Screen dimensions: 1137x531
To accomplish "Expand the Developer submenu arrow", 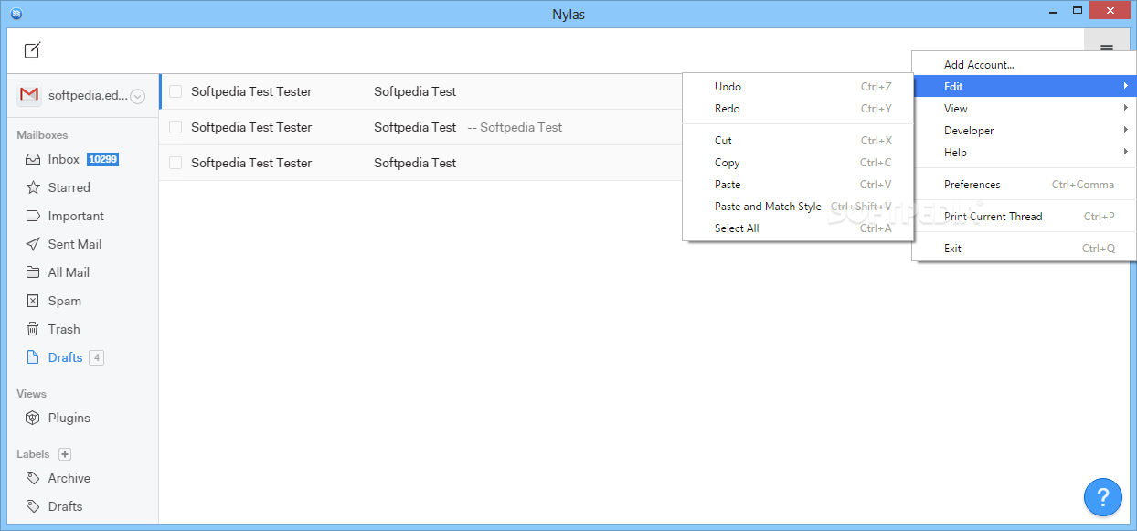I will (x=1125, y=130).
